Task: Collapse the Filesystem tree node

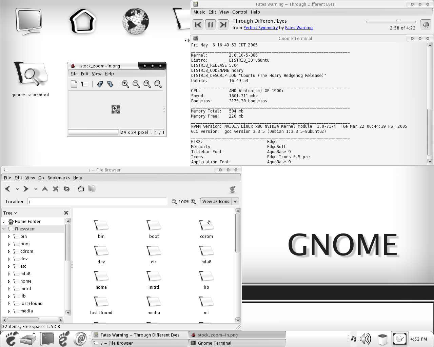Action: (x=4, y=229)
